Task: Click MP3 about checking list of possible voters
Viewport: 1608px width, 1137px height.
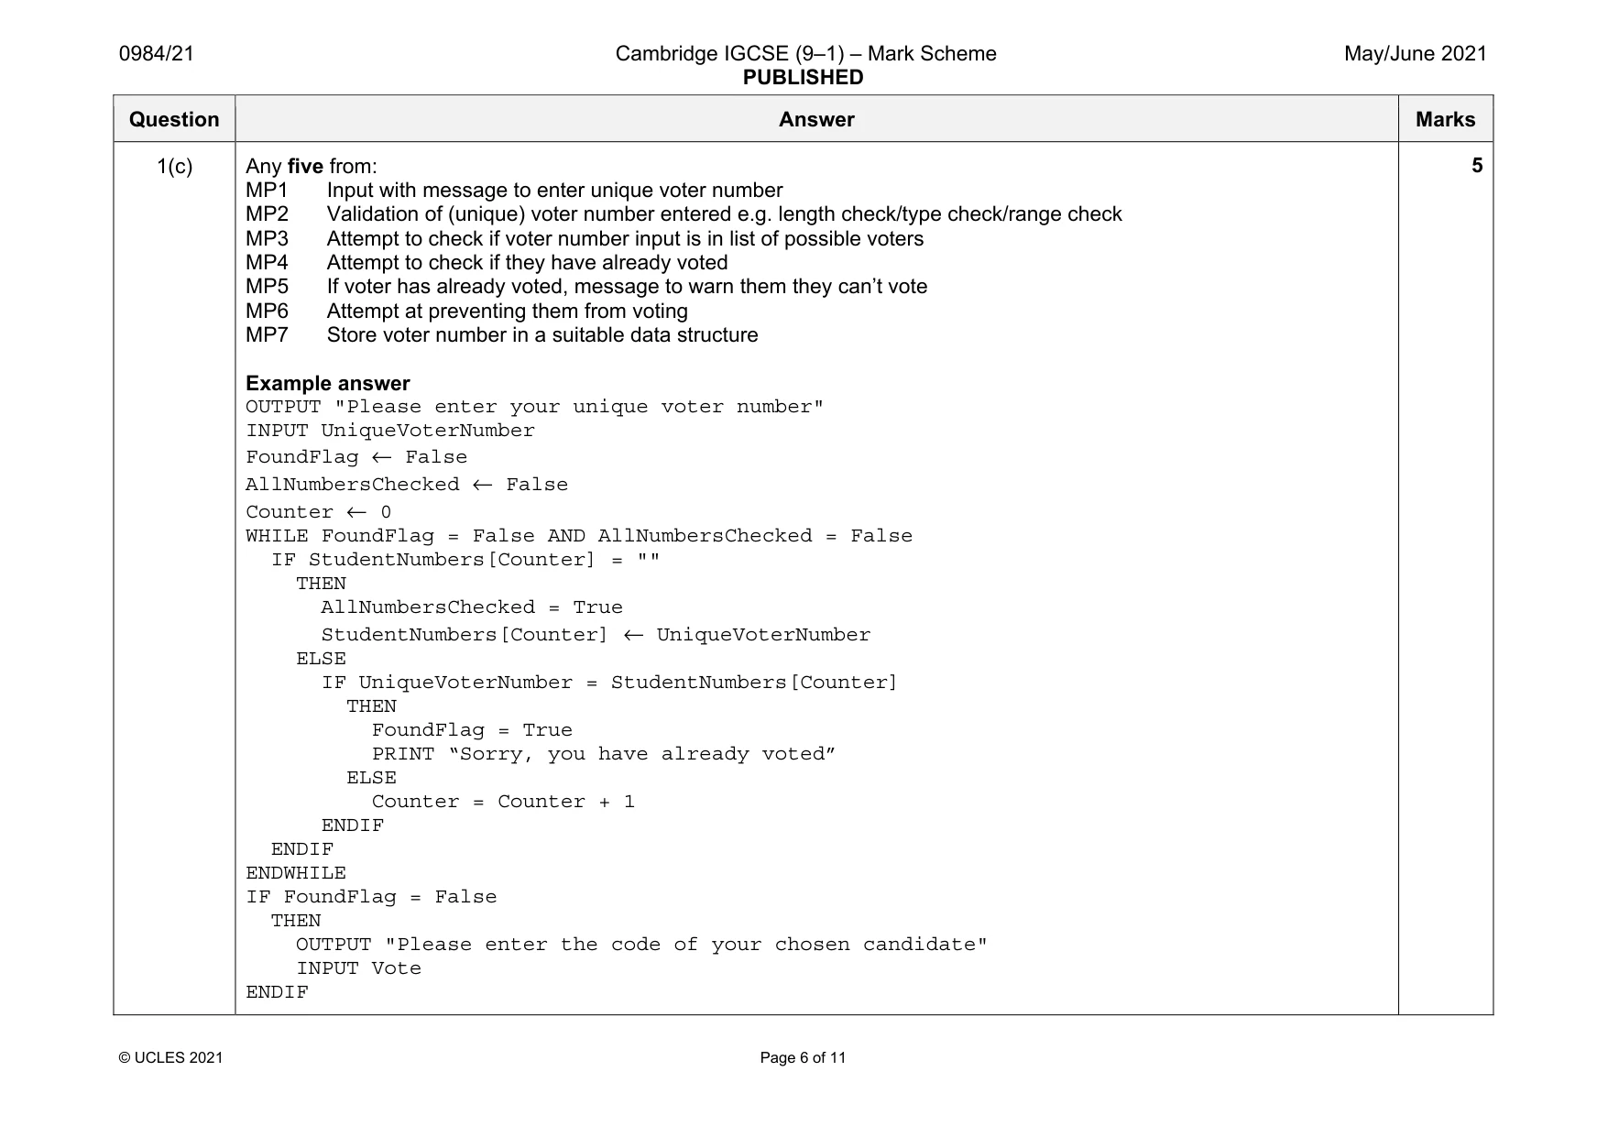Action: pyautogui.click(x=585, y=238)
